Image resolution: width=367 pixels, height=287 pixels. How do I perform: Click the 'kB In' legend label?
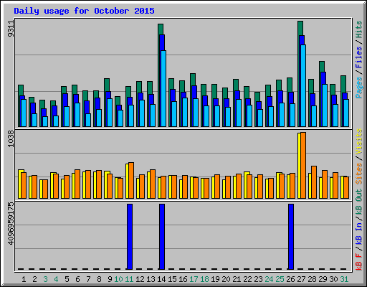coord(358,234)
